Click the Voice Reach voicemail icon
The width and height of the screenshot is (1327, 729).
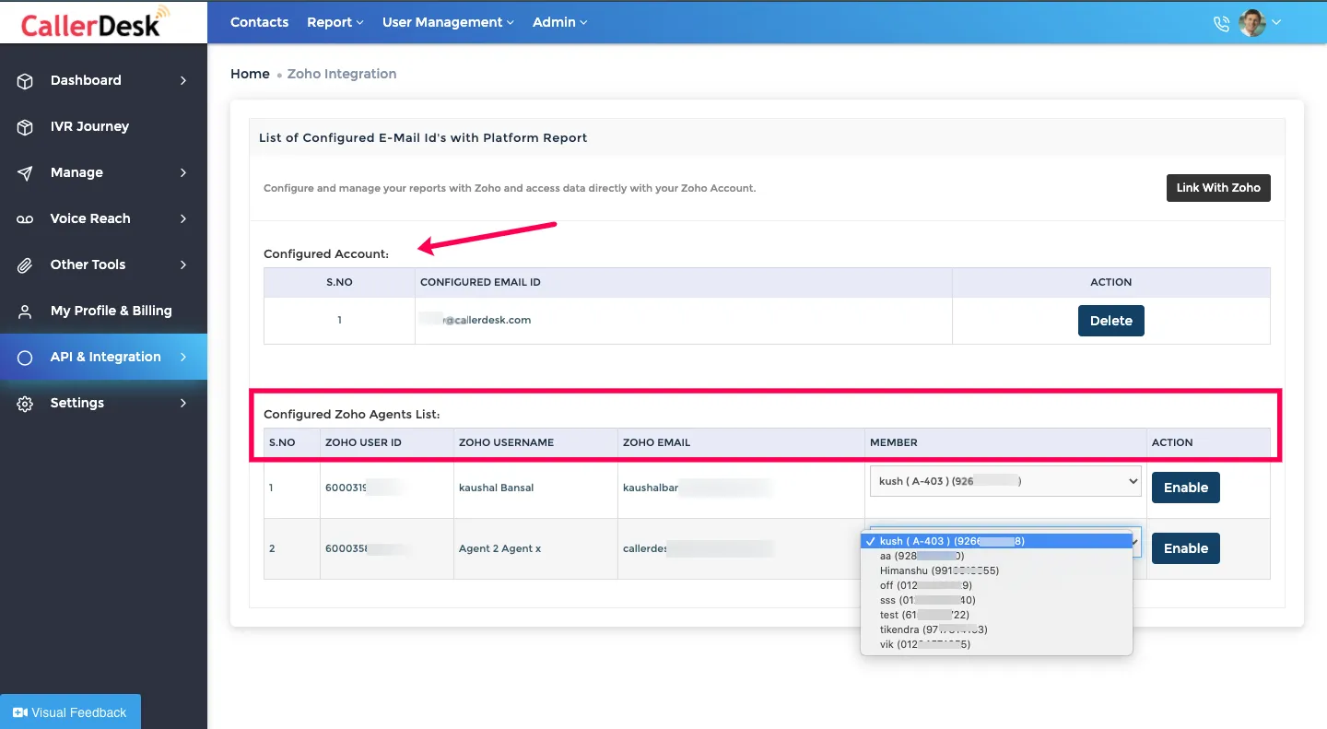pyautogui.click(x=26, y=218)
